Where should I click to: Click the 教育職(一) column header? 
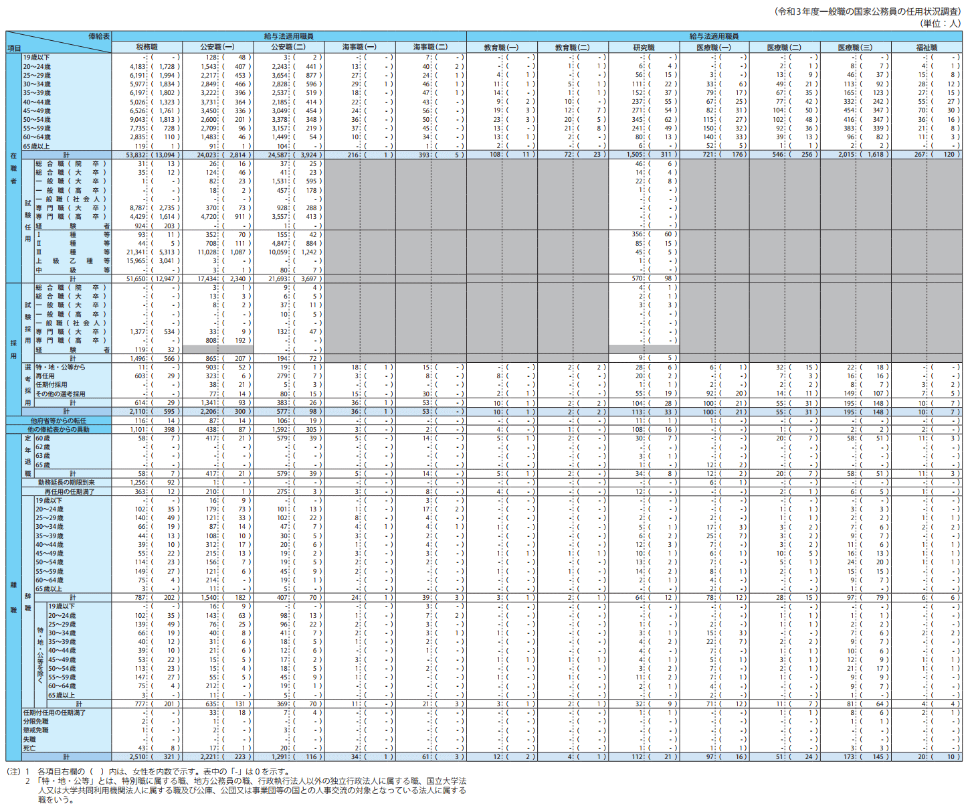coord(501,48)
